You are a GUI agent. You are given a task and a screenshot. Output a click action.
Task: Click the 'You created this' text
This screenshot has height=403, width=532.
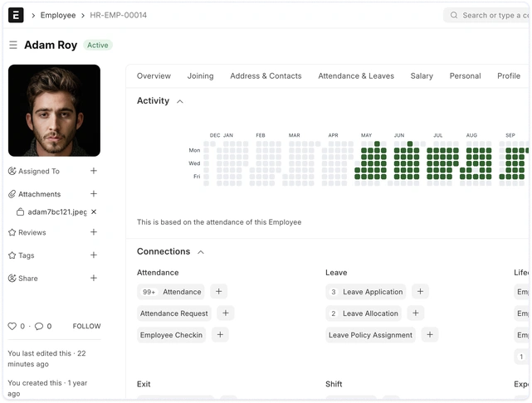pos(47,388)
